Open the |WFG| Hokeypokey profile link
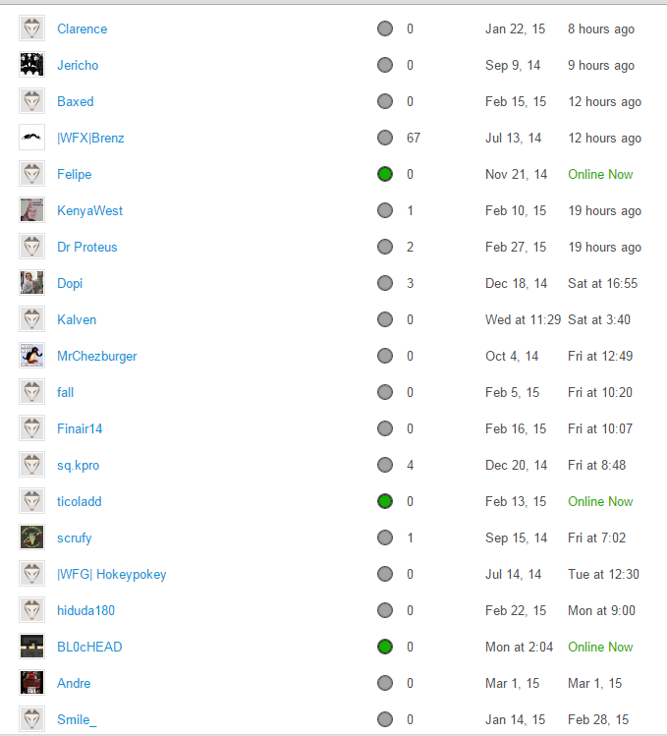667x736 pixels. pos(112,575)
